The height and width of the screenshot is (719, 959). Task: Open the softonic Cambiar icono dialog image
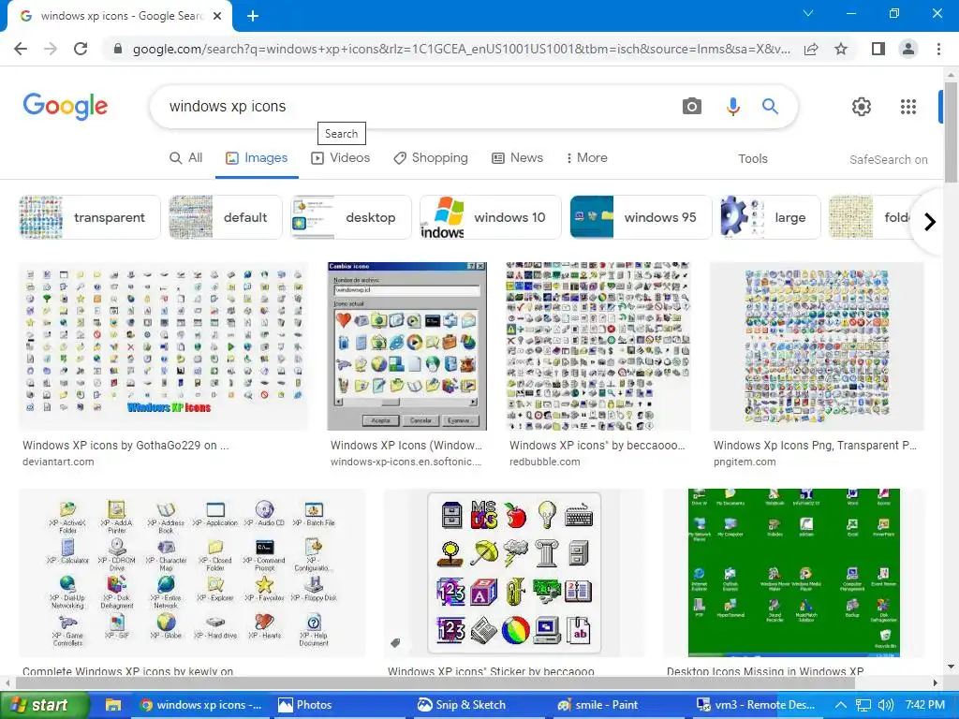point(406,346)
